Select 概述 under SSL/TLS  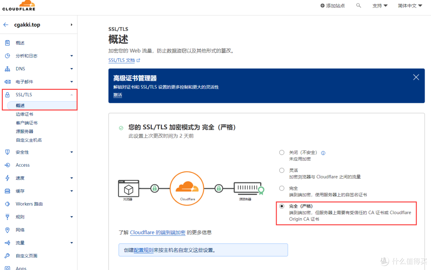pyautogui.click(x=42, y=105)
